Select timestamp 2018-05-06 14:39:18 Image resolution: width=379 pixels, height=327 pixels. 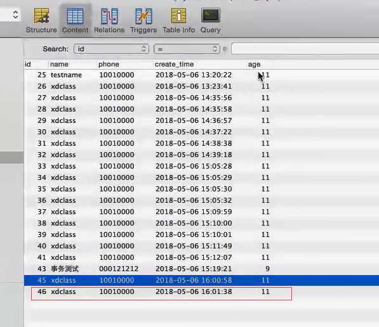(194, 155)
